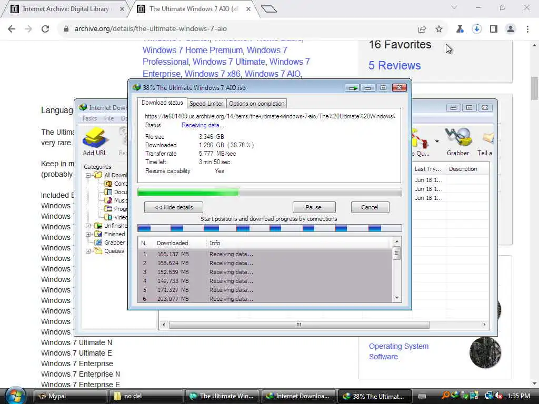The width and height of the screenshot is (539, 404).
Task: Click the browser back arrow
Action: 12,29
